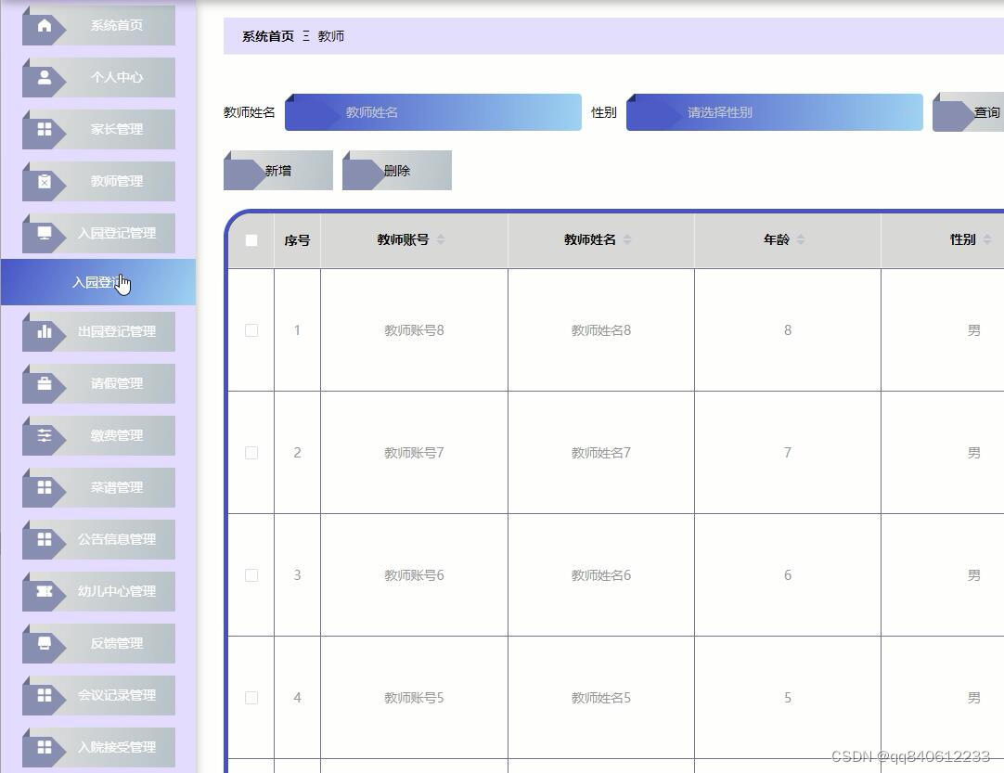
Task: Select the home icon beside 系统首页
Action: point(45,25)
